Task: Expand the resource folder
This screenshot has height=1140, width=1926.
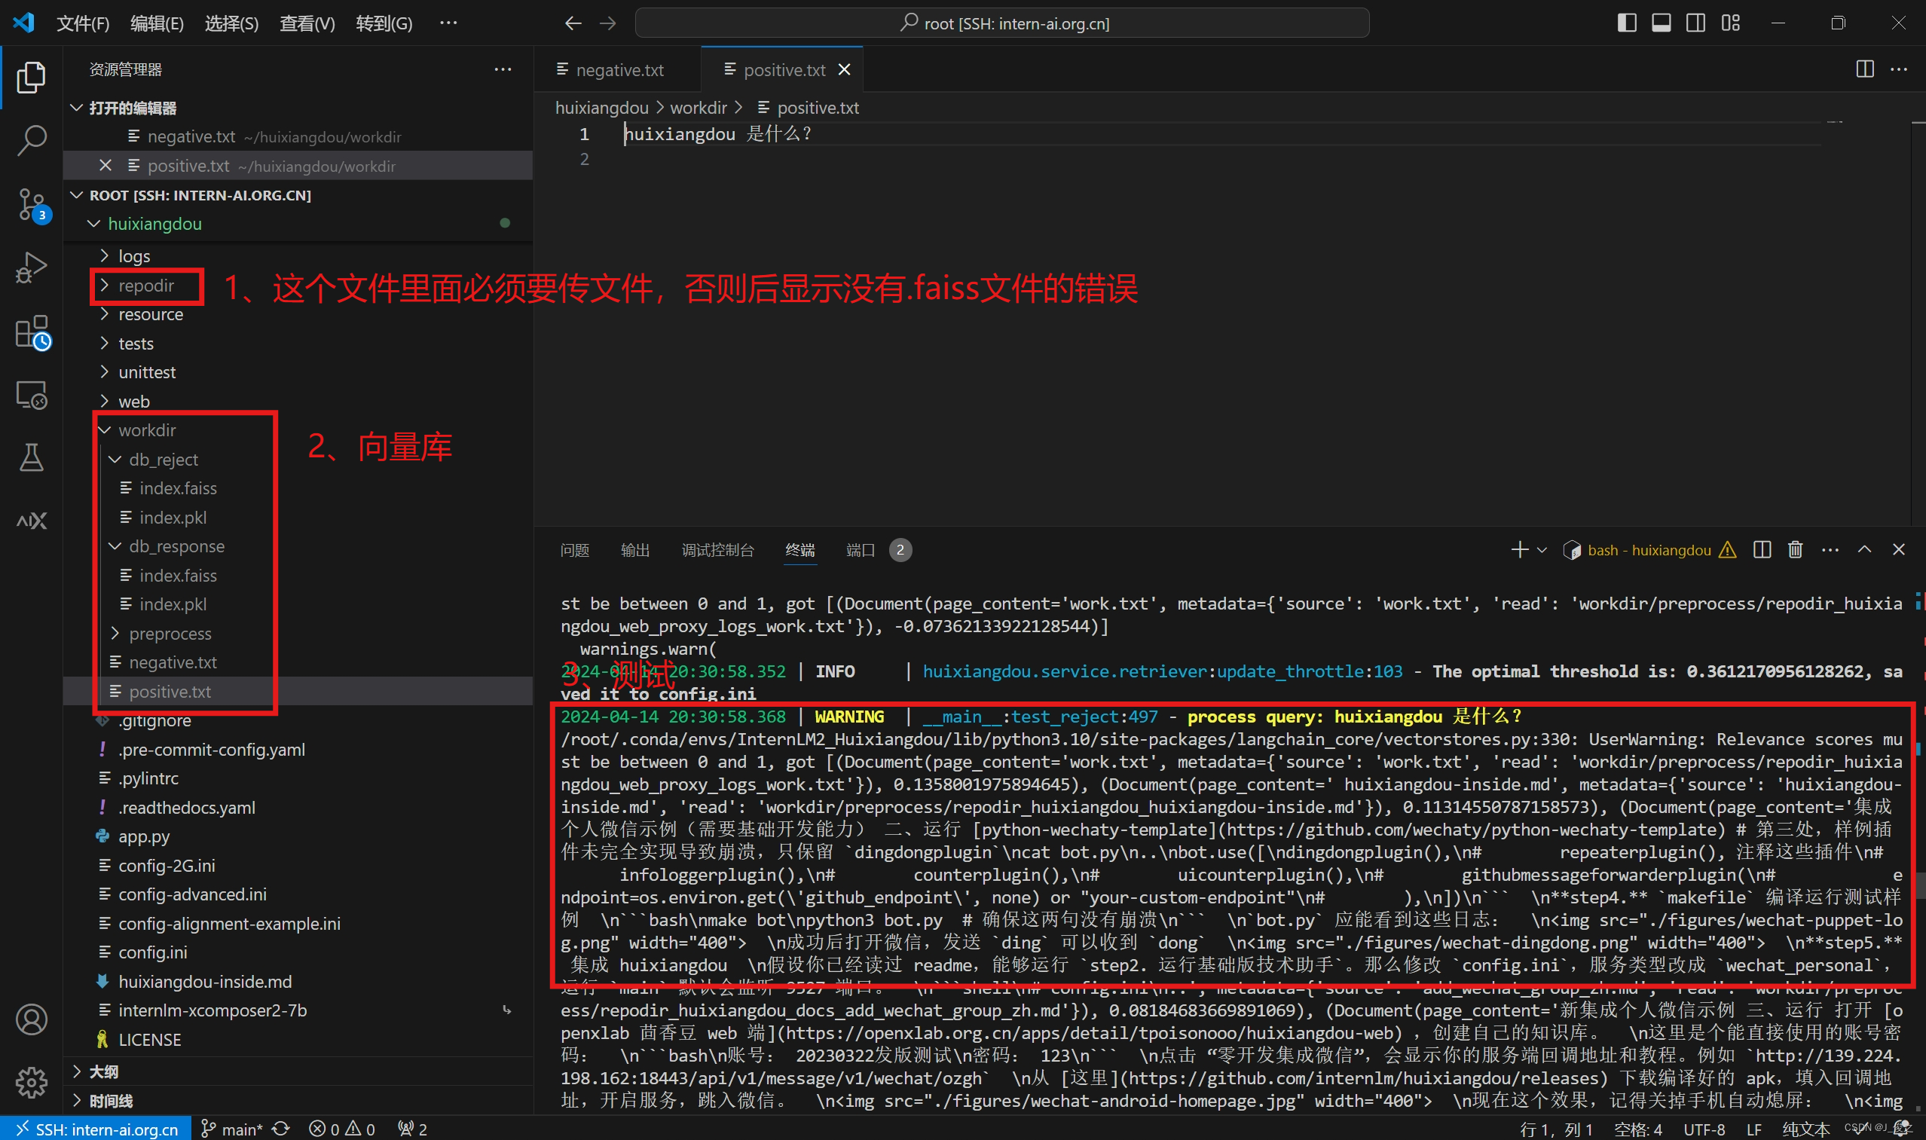Action: click(x=298, y=314)
